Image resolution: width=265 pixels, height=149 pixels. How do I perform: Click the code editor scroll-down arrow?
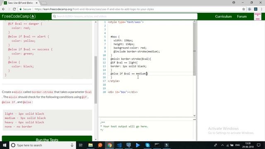click(x=194, y=115)
